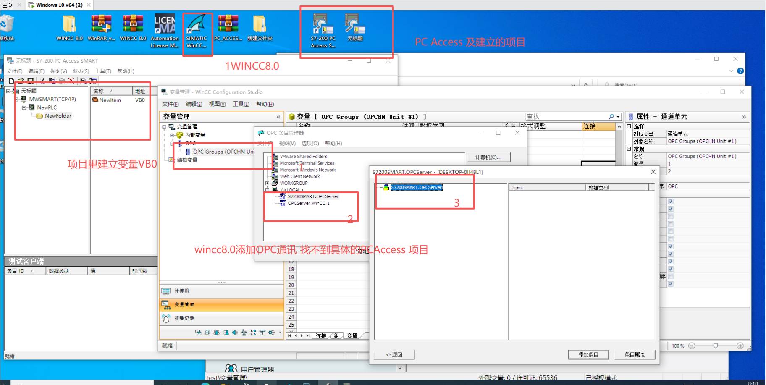Click the Cut scissors icon in PC Access toolbar
This screenshot has height=385, width=766.
[x=42, y=81]
